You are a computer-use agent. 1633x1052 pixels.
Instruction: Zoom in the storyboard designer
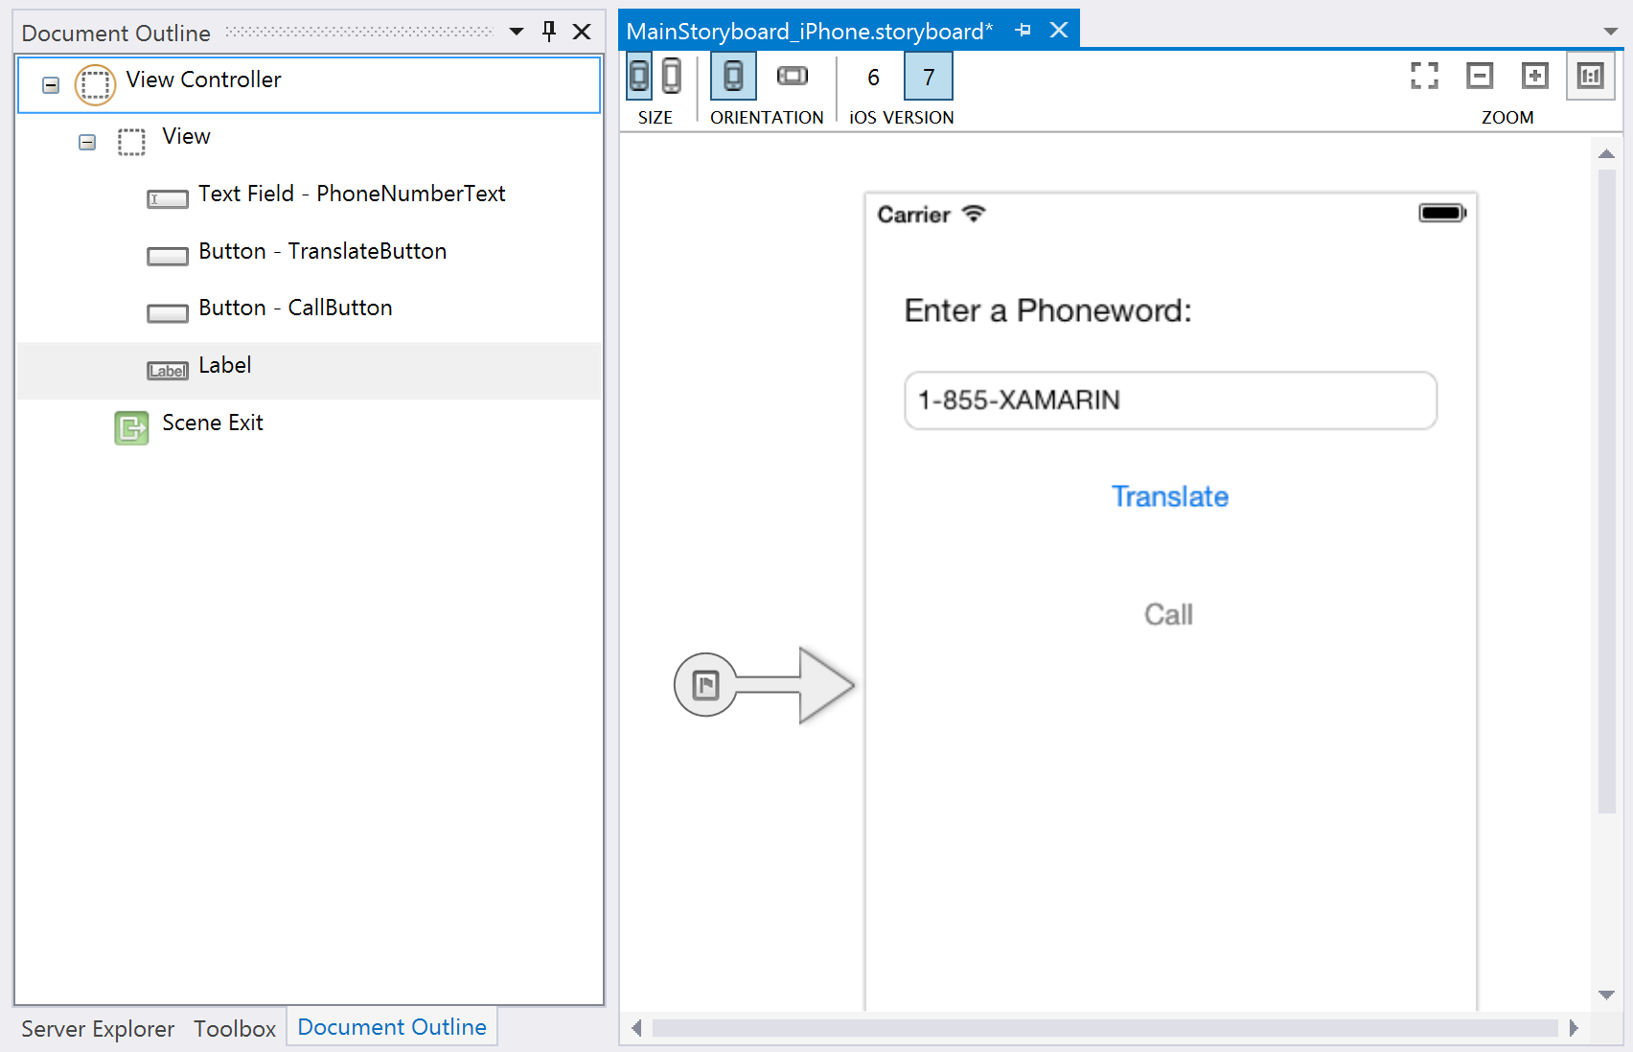[1534, 76]
